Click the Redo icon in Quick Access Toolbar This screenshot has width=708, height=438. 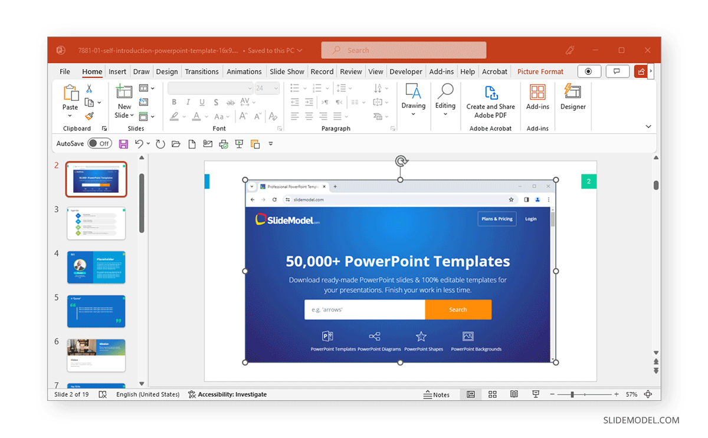click(x=160, y=144)
